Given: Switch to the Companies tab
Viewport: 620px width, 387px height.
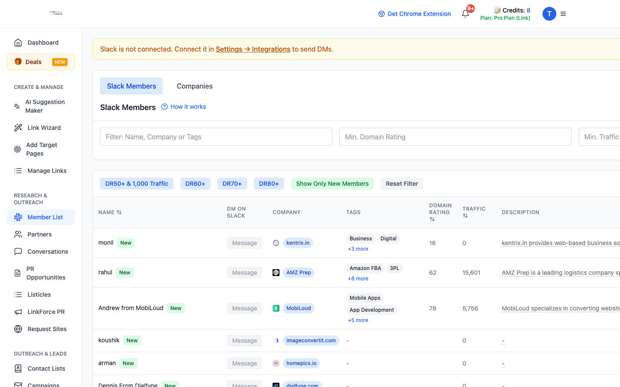Looking at the screenshot, I should (195, 86).
